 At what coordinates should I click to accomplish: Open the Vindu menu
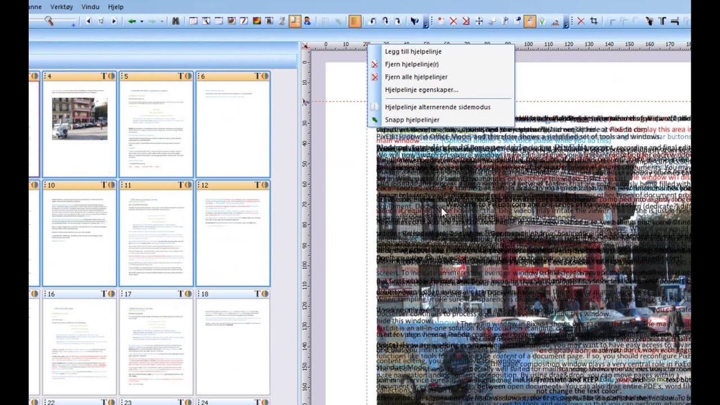[90, 7]
